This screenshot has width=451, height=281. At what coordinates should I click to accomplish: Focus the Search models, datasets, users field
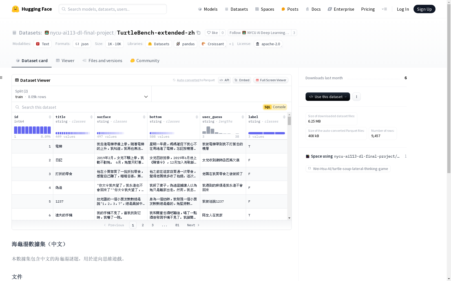(x=113, y=9)
